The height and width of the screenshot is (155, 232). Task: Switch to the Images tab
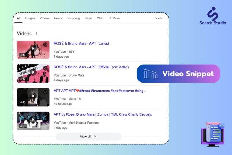coord(30,18)
